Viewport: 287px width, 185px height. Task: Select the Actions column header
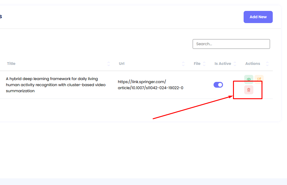252,64
